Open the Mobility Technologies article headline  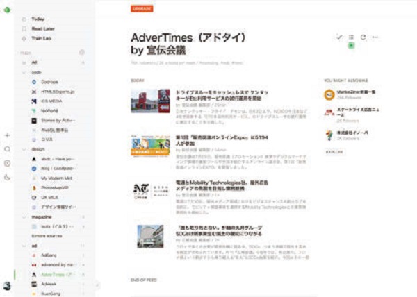(x=222, y=185)
